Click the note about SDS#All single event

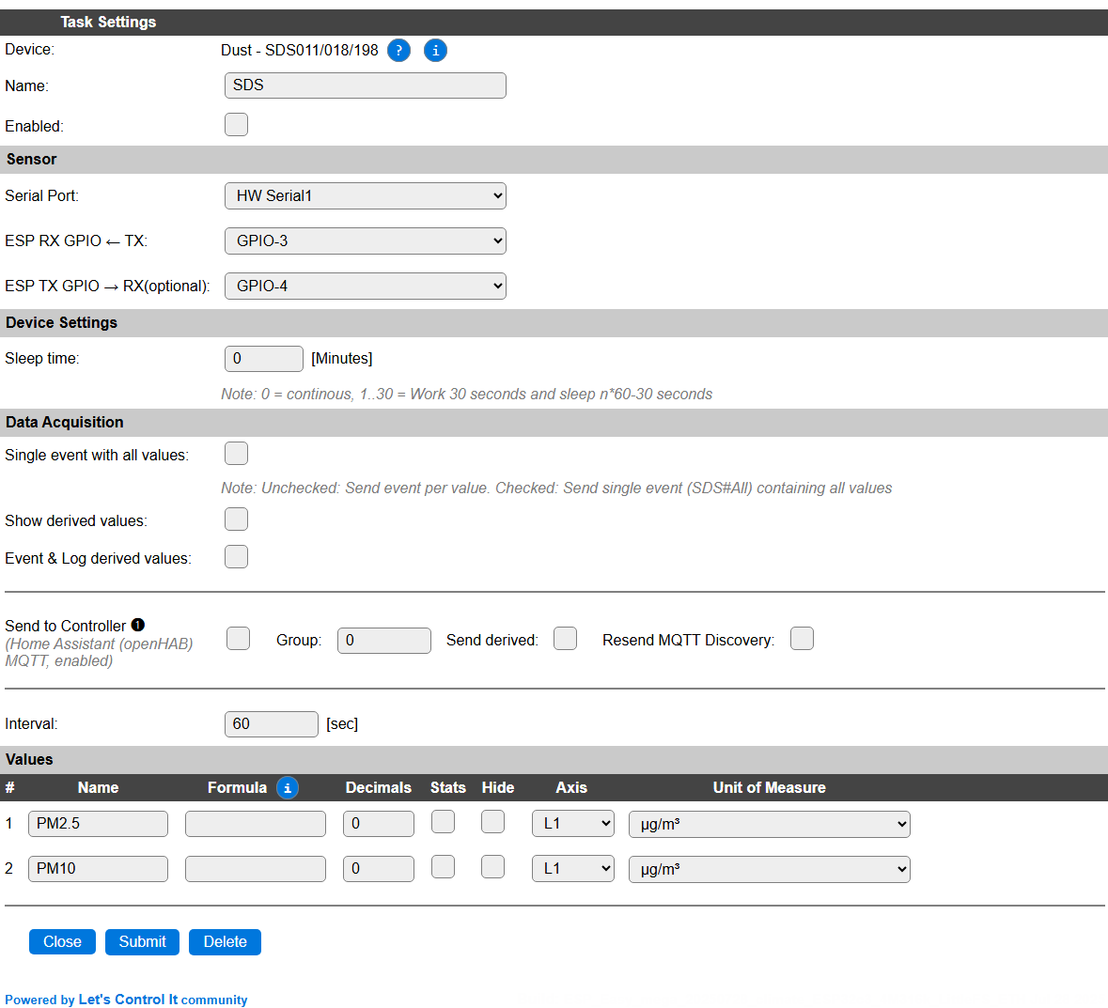click(556, 488)
